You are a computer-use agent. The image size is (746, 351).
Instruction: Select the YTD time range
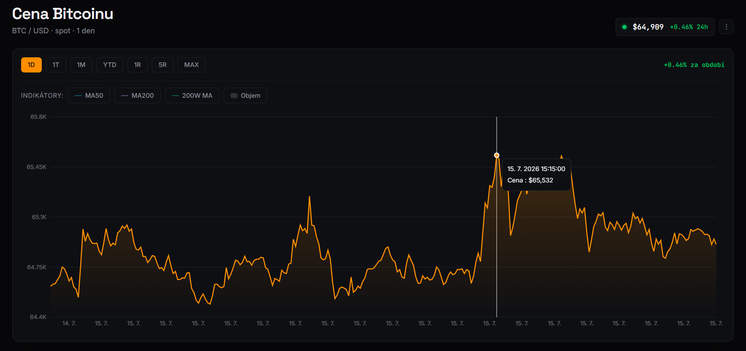pyautogui.click(x=110, y=65)
